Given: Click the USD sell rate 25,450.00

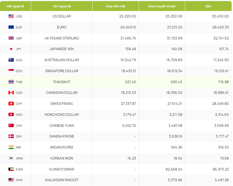Looking at the screenshot, I should click(220, 16).
